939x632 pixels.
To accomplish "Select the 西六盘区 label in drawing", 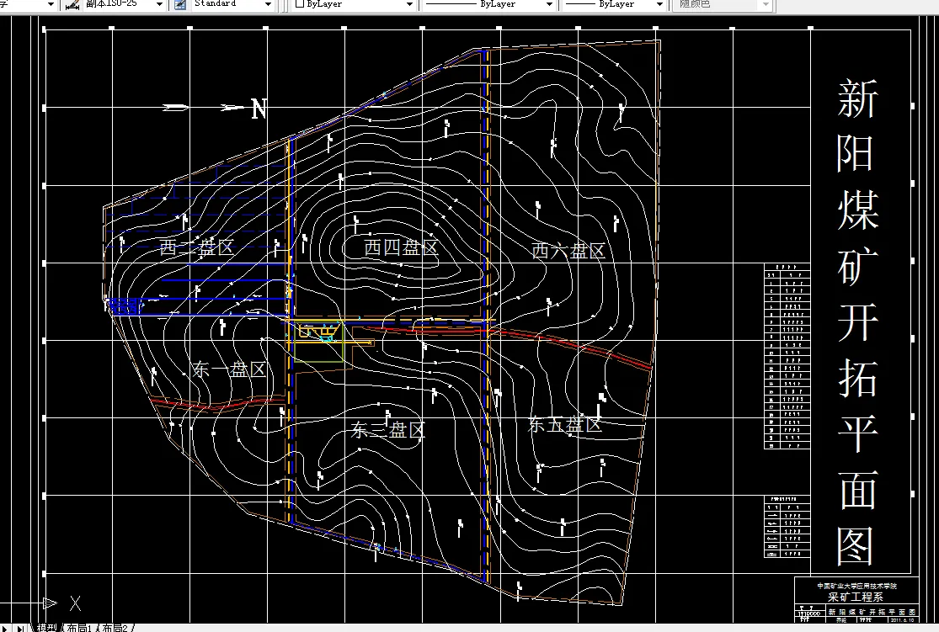I will tap(568, 251).
